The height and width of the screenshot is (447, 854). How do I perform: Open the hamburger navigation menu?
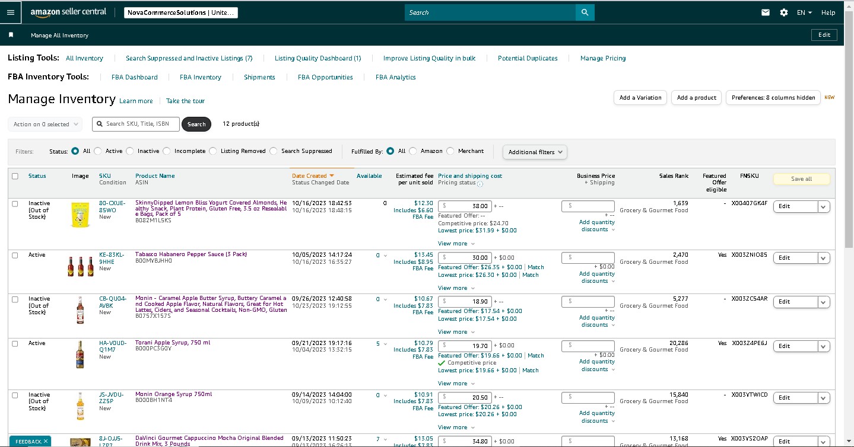(x=11, y=12)
